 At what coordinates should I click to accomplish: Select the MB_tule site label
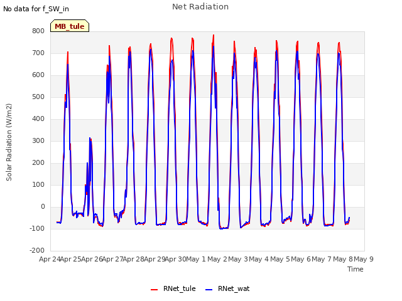70,26
